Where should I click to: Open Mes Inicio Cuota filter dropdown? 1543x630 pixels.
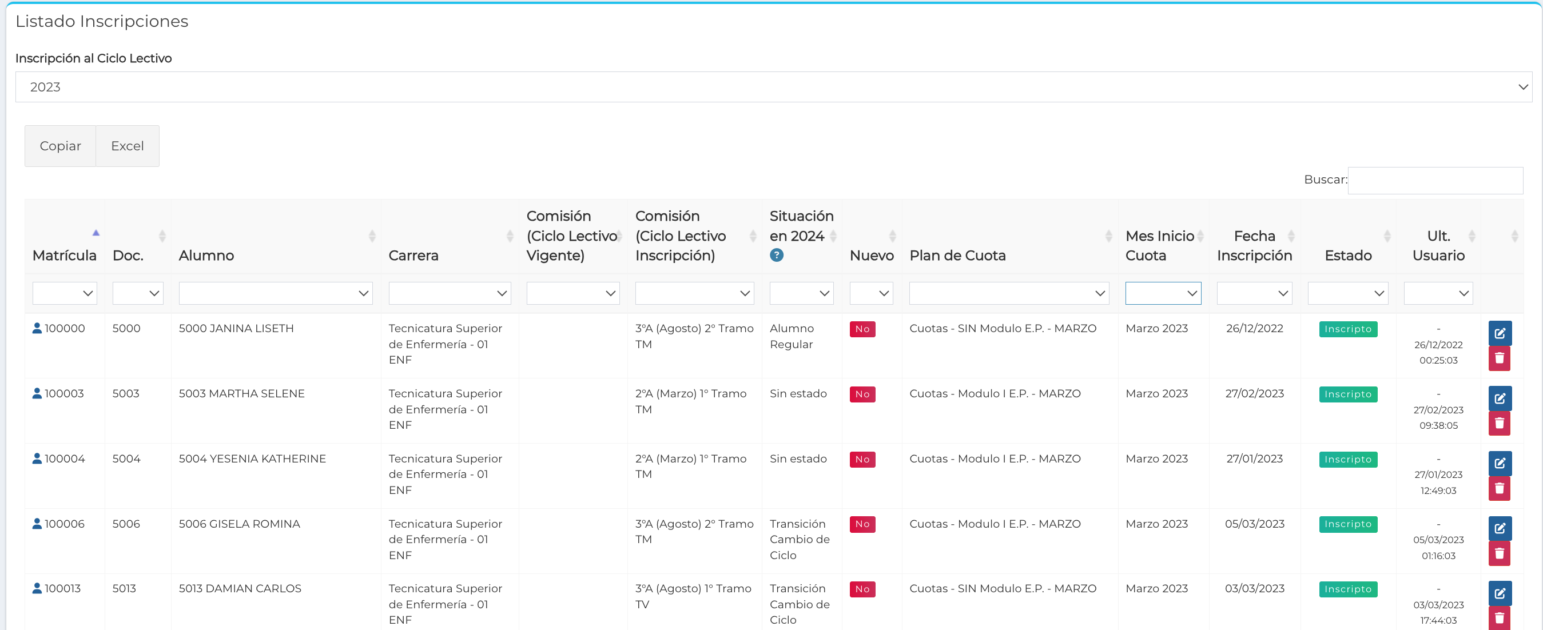[x=1162, y=293]
